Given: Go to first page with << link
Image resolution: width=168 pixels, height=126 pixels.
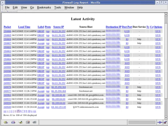Looking at the screenshot, I should point(5,111).
